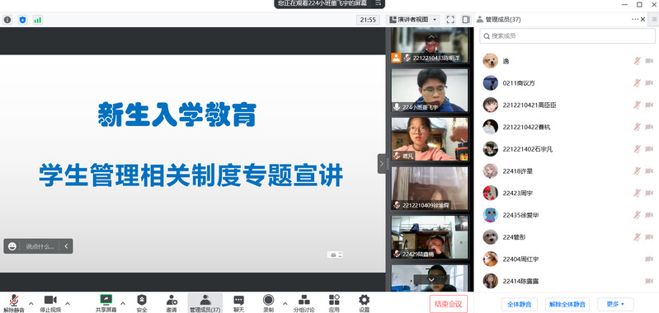Enter full screen mode icon
This screenshot has height=313, width=659.
(450, 19)
